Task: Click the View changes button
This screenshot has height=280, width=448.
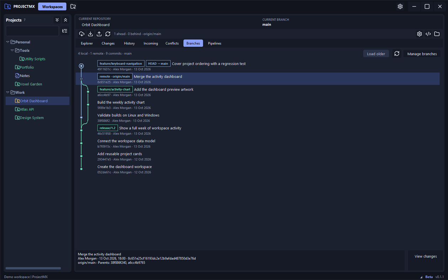Action: (x=426, y=256)
